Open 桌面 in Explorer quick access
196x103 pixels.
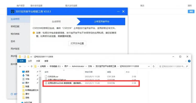pos(27,72)
